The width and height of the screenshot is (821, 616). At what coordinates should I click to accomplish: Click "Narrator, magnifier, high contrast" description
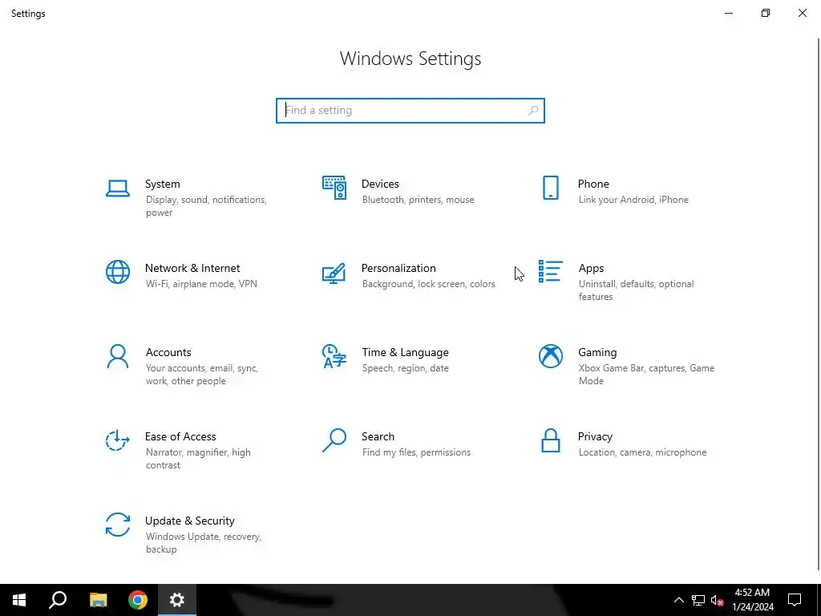[x=198, y=458]
